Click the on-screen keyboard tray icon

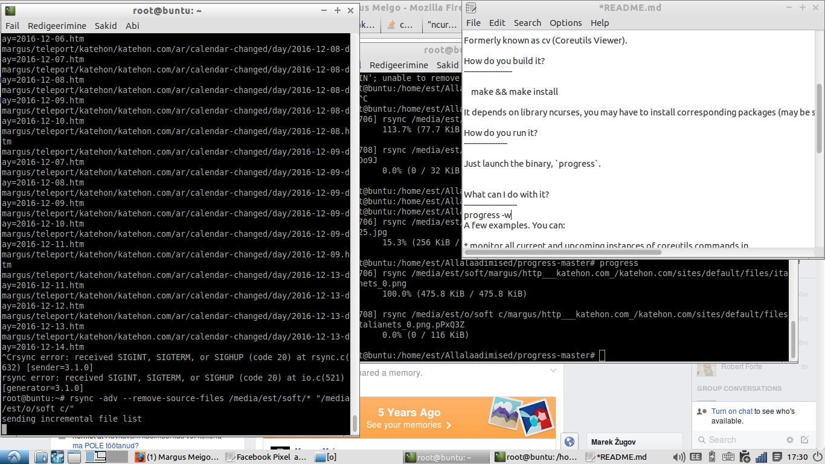coord(728,457)
